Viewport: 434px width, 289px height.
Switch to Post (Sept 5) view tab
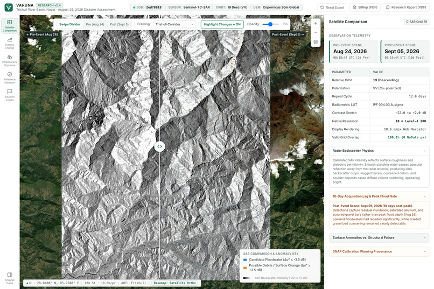pyautogui.click(x=119, y=24)
